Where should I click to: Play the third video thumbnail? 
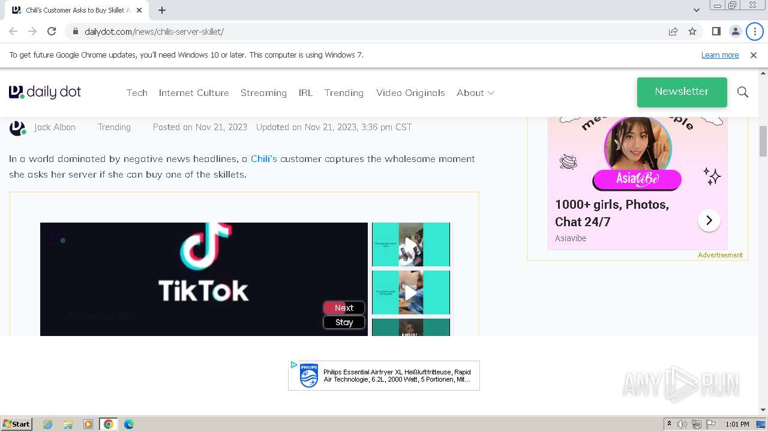pos(411,327)
